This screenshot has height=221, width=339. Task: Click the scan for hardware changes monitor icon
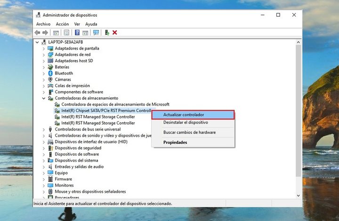click(96, 33)
